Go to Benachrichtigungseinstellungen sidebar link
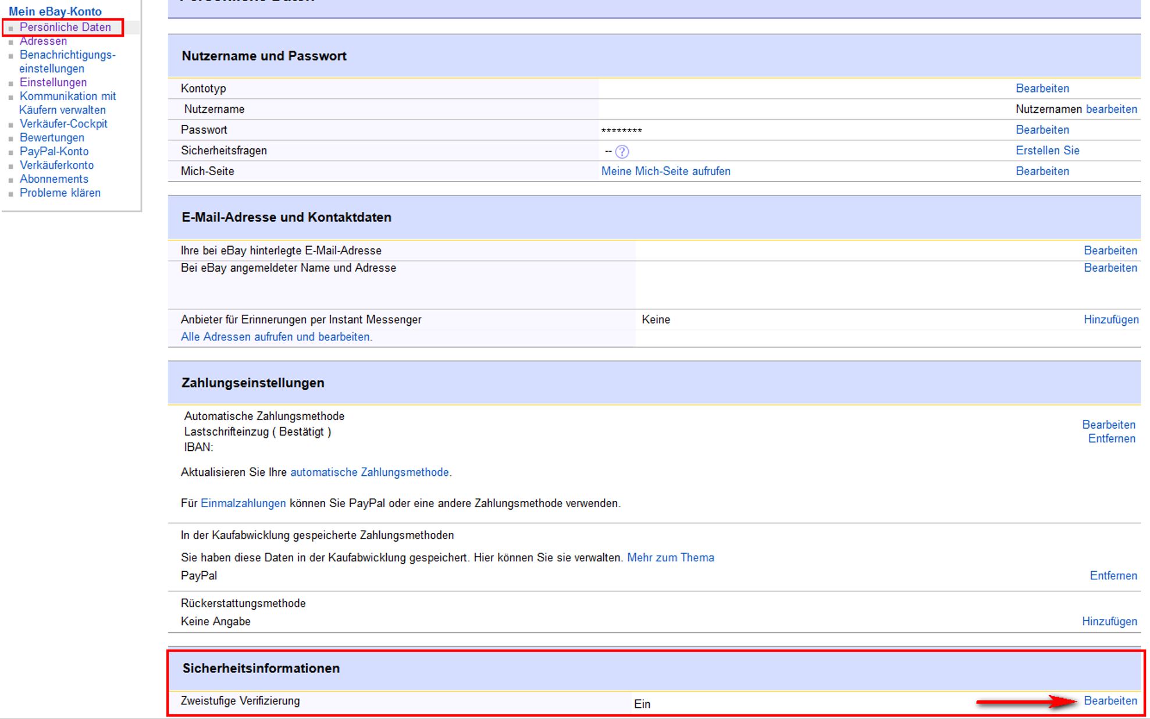Screen dimensions: 1150x719 pos(67,62)
